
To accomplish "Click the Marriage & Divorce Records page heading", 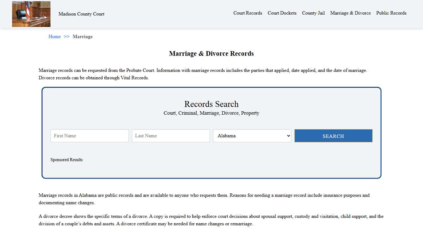I will [211, 53].
